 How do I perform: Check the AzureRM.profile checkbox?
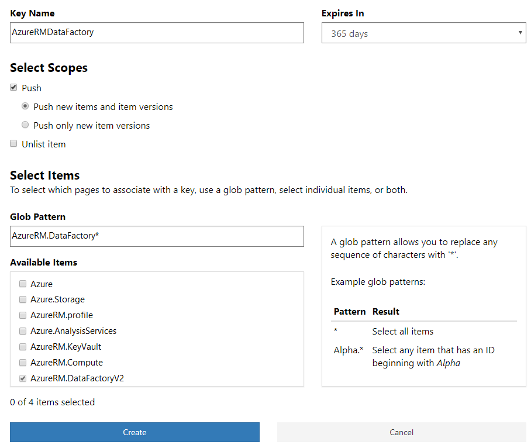coord(23,315)
